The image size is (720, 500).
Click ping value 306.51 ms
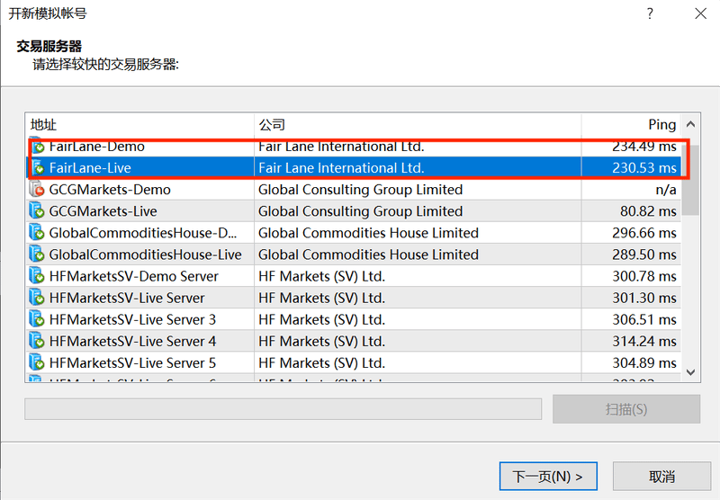click(x=644, y=319)
